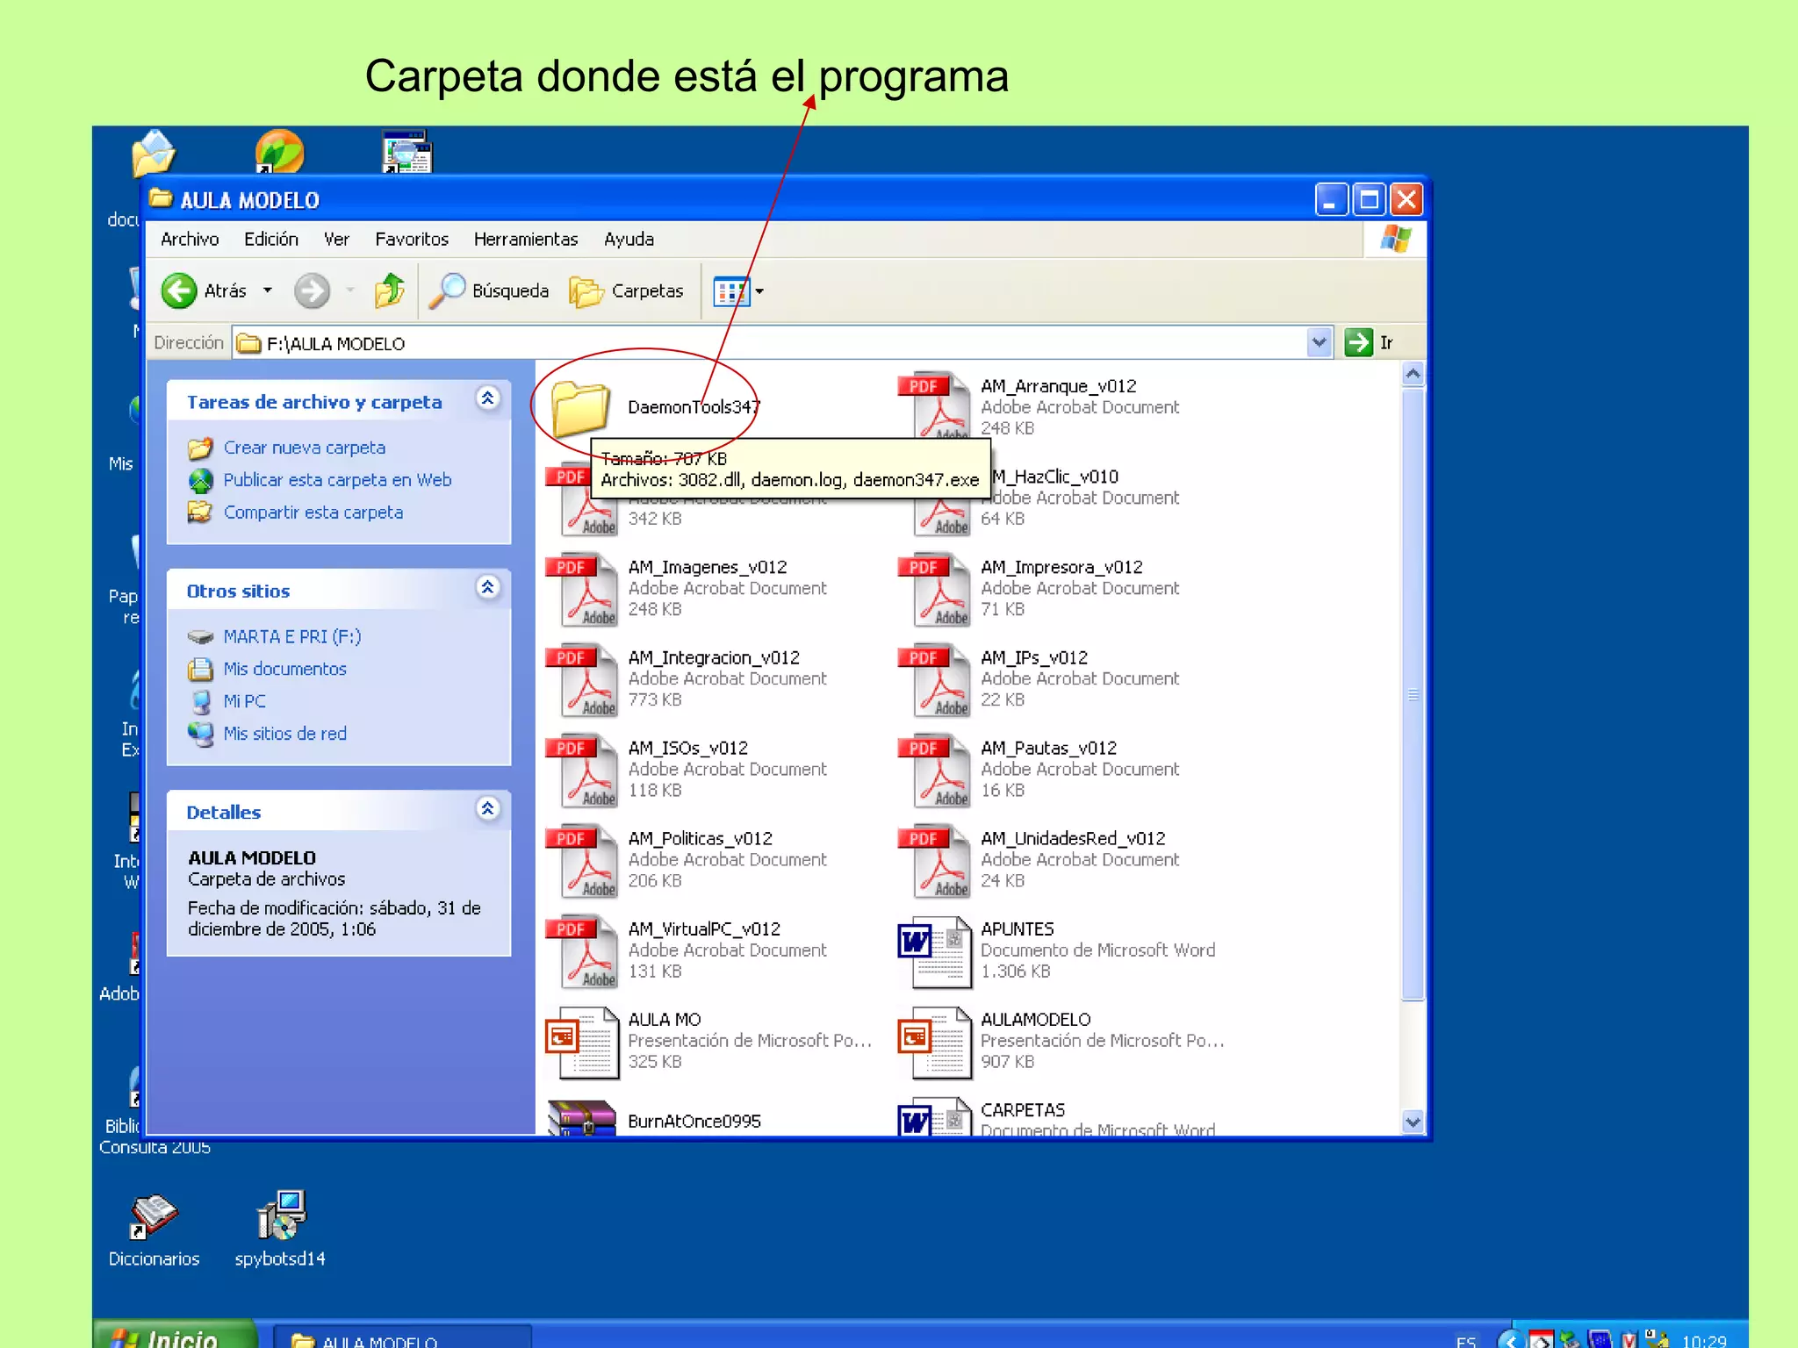1798x1348 pixels.
Task: Click the Mis documentos link
Action: click(x=284, y=669)
